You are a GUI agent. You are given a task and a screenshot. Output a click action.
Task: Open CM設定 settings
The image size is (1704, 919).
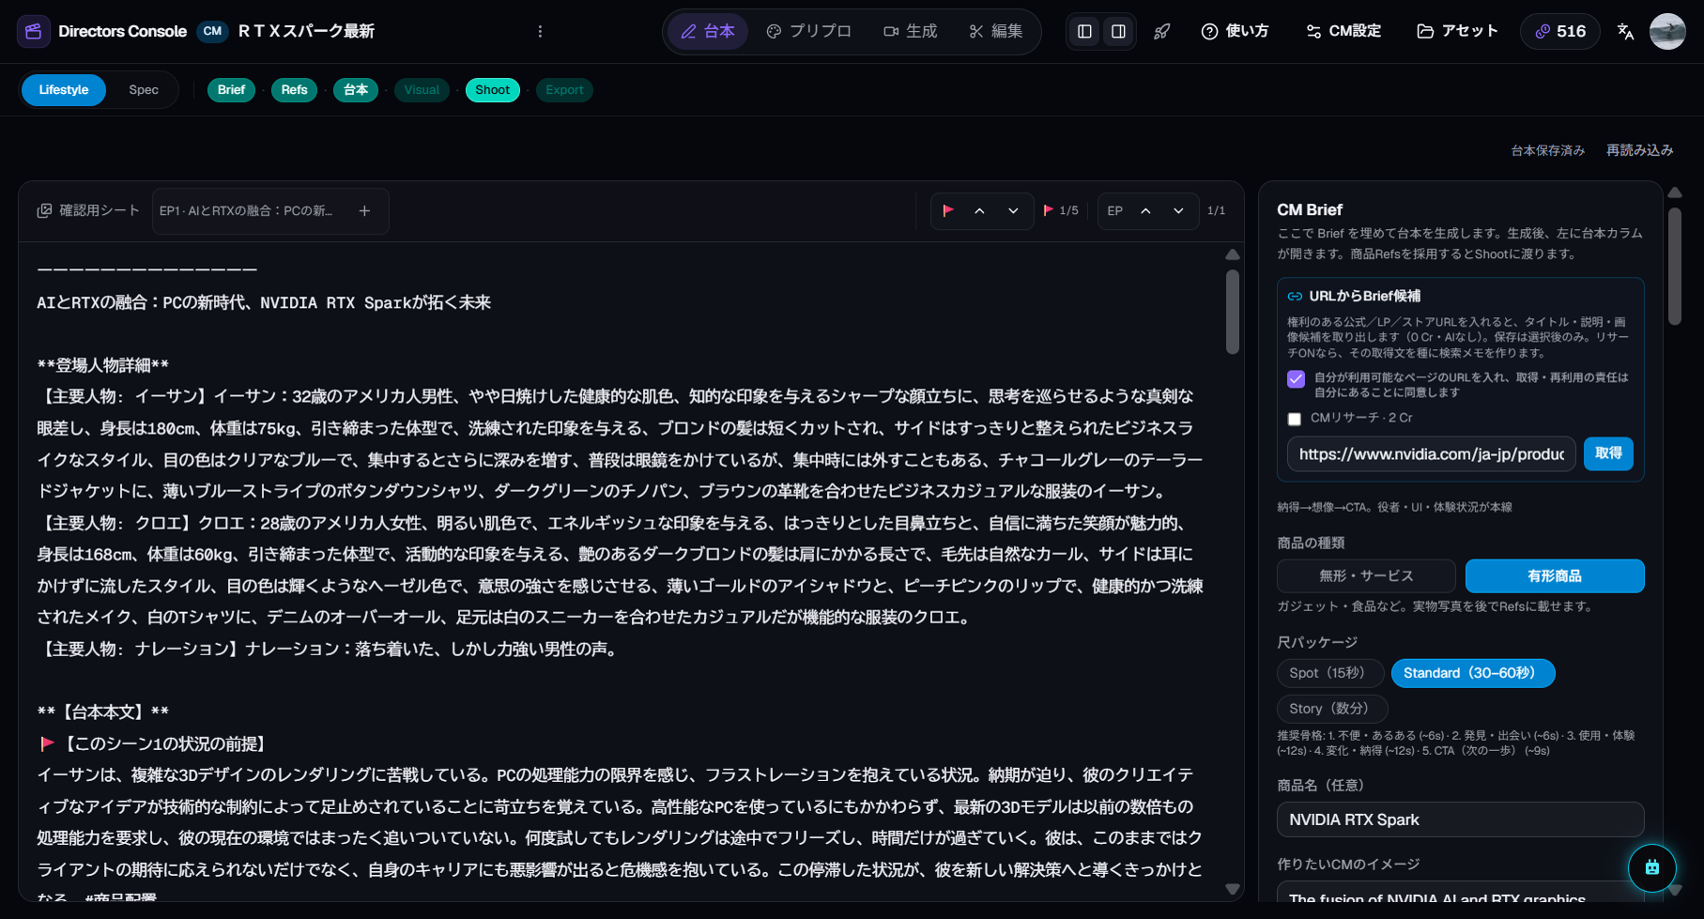pyautogui.click(x=1343, y=31)
